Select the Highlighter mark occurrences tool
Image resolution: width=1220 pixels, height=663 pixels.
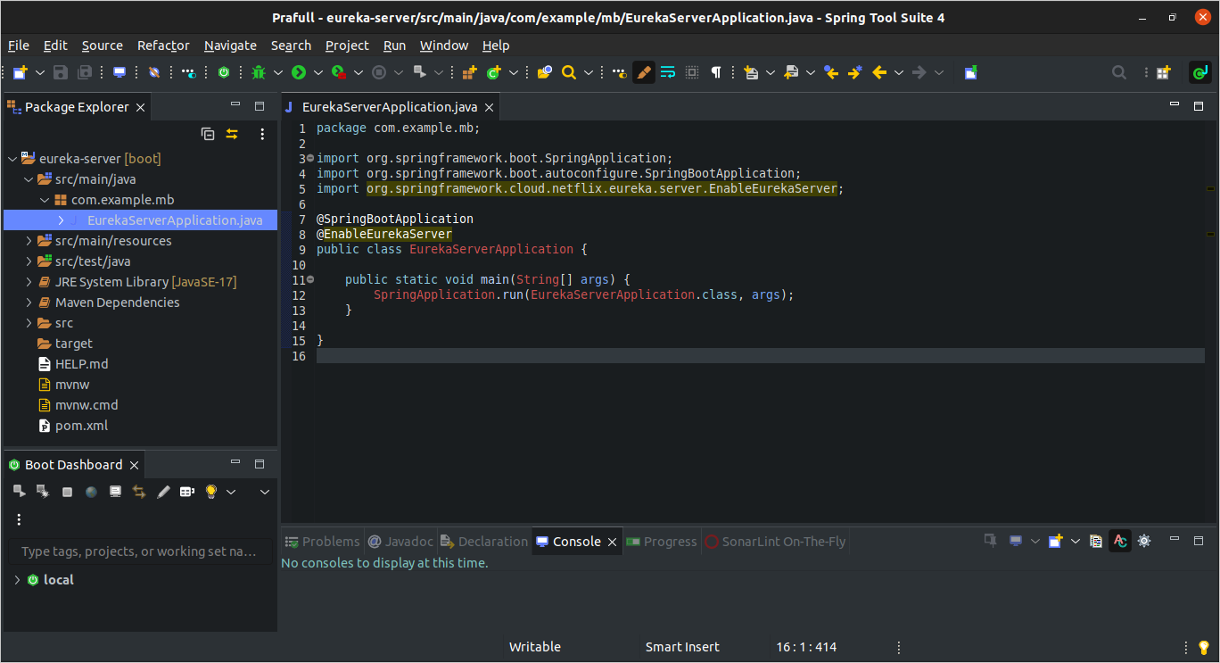(x=644, y=72)
